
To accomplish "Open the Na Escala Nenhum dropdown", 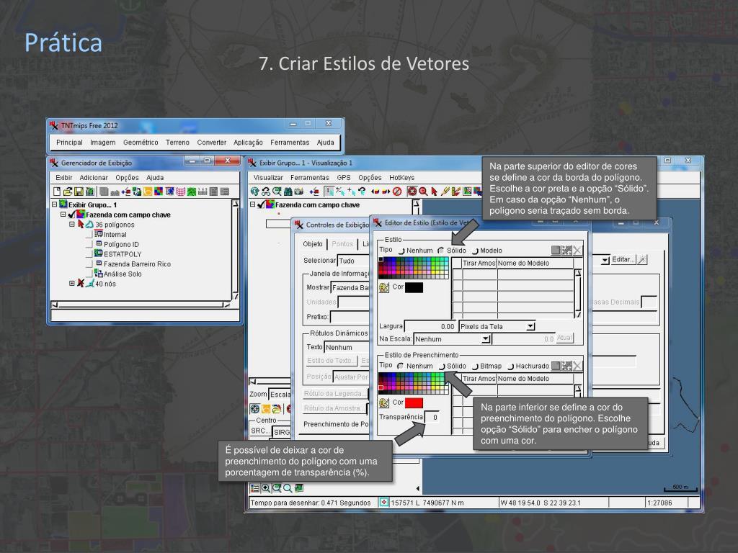I will pos(486,338).
